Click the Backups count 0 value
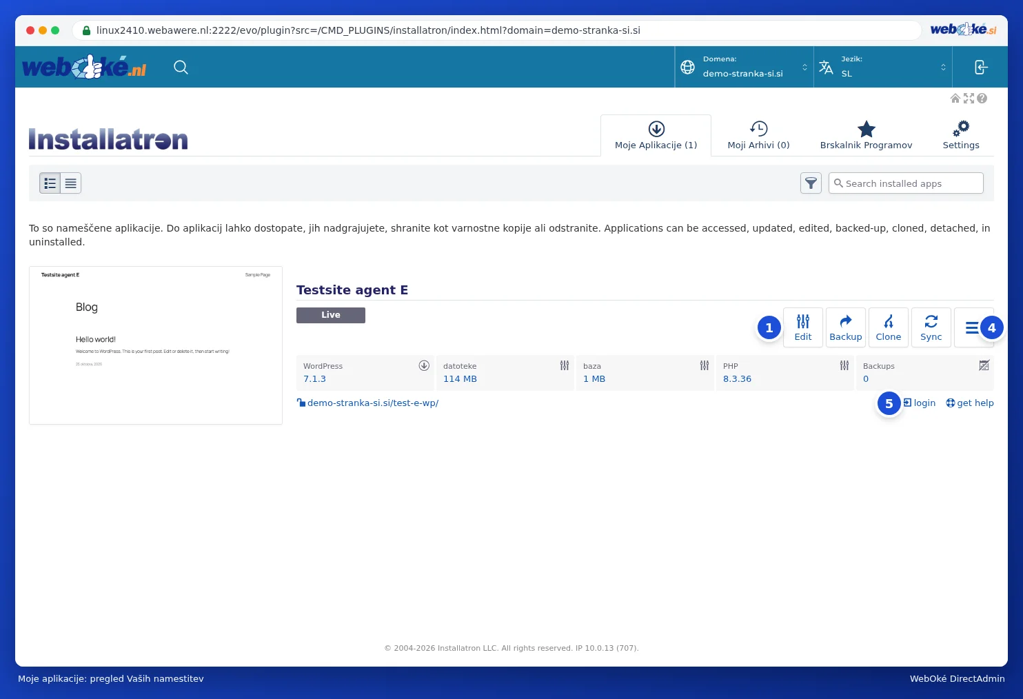Image resolution: width=1023 pixels, height=699 pixels. [x=866, y=379]
